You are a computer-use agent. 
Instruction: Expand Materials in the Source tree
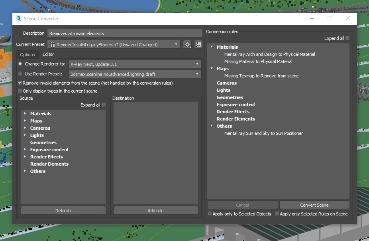25,113
